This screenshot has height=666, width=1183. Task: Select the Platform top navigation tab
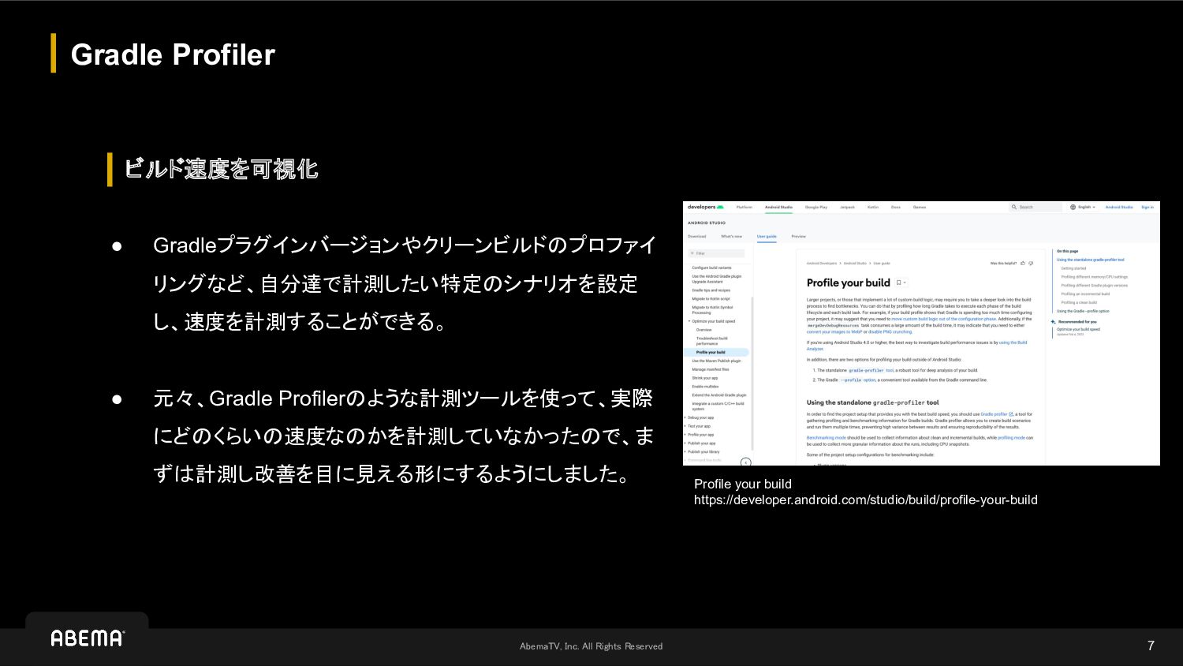745,207
